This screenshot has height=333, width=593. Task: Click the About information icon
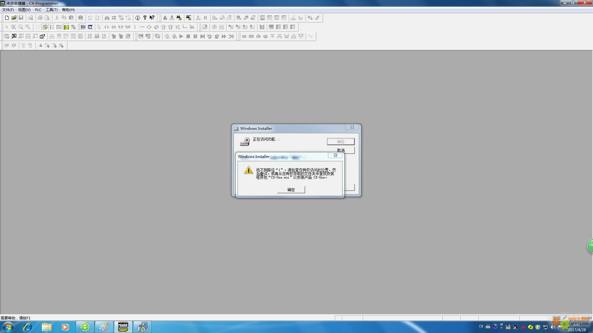(x=138, y=18)
